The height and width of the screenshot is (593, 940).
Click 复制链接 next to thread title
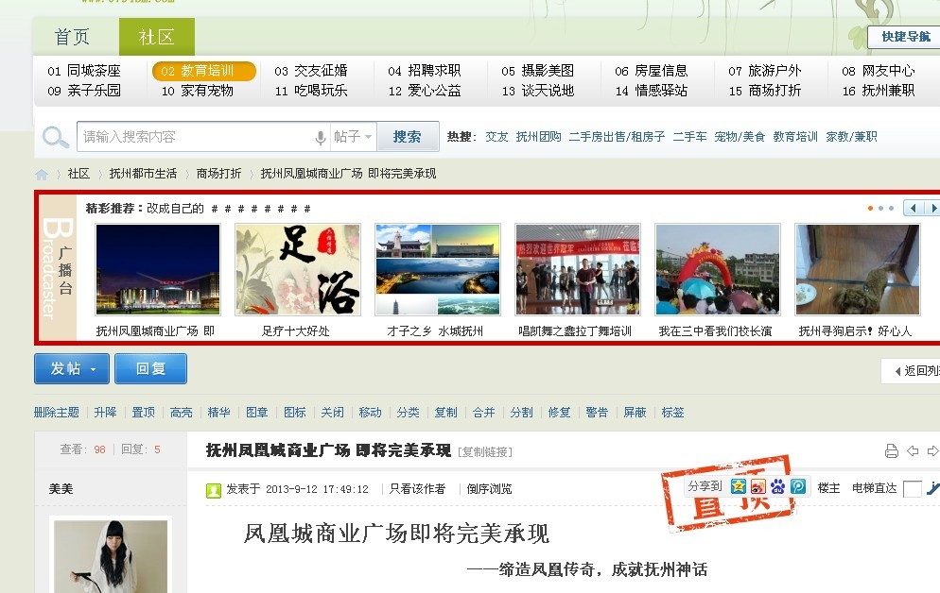(x=485, y=451)
